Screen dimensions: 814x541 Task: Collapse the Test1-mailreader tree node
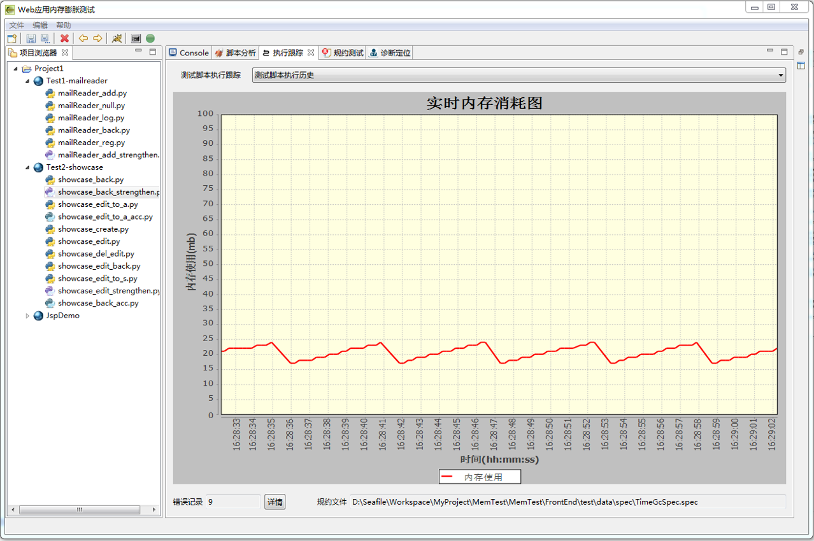pyautogui.click(x=27, y=81)
